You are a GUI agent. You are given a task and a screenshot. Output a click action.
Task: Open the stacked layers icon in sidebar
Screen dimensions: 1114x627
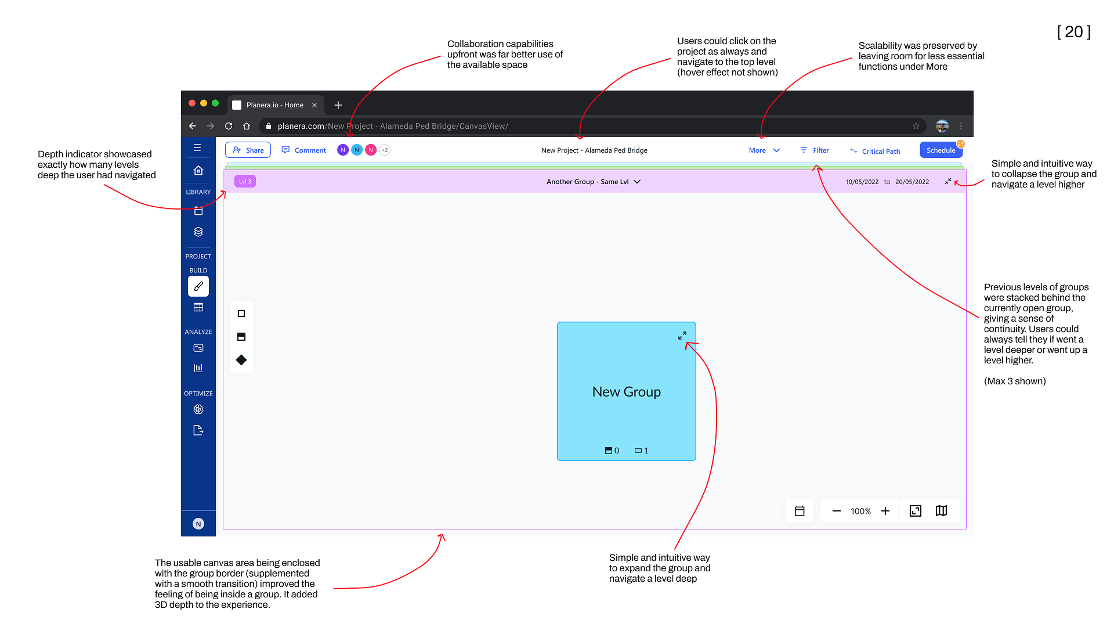point(198,232)
